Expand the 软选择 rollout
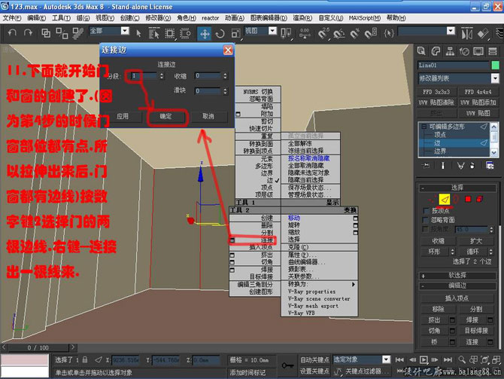This screenshot has width=504, height=379. pyautogui.click(x=457, y=276)
